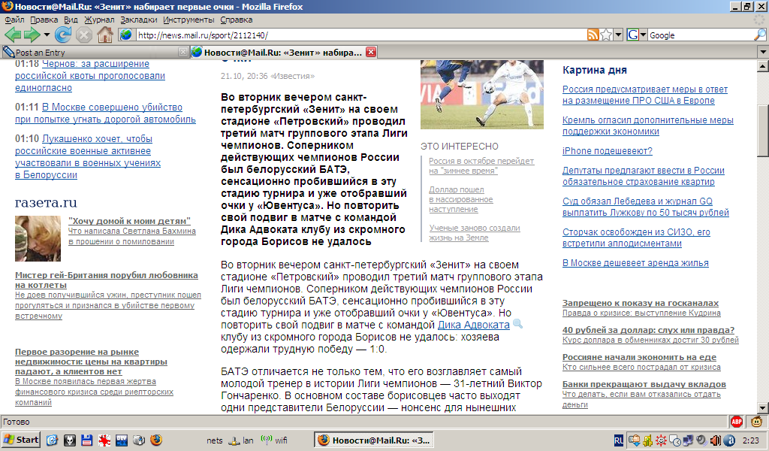Click the site identity globe icon

[x=126, y=35]
